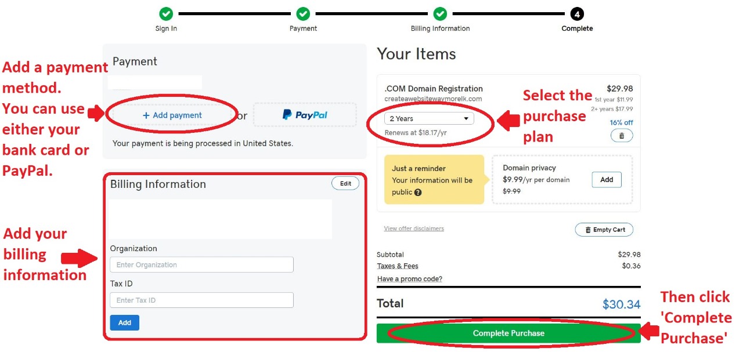The image size is (743, 352).
Task: Click the Billing Information step checkmark
Action: (x=440, y=13)
